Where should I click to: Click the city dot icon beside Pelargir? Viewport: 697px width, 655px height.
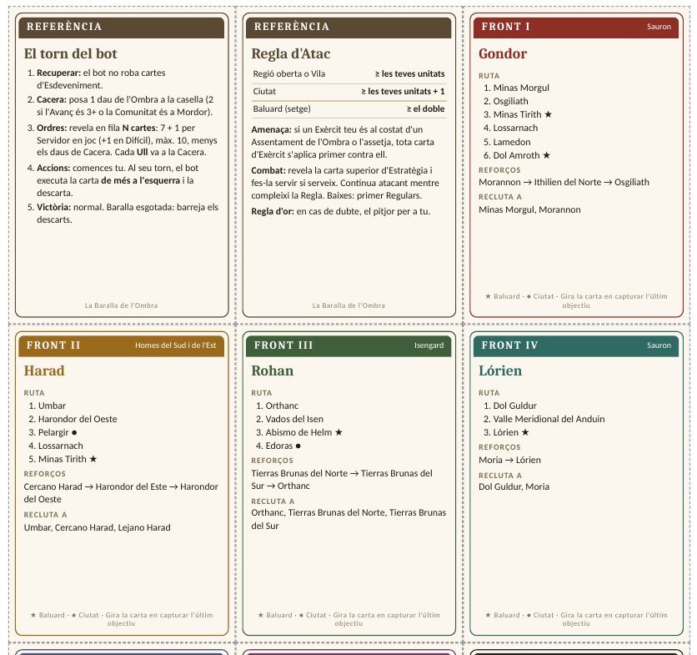tap(74, 432)
